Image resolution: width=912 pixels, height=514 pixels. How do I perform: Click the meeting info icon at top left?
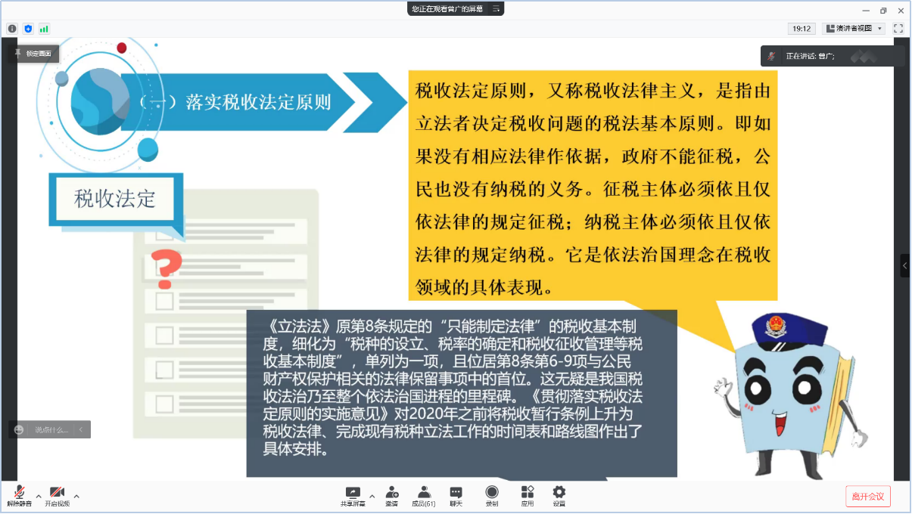pos(12,29)
